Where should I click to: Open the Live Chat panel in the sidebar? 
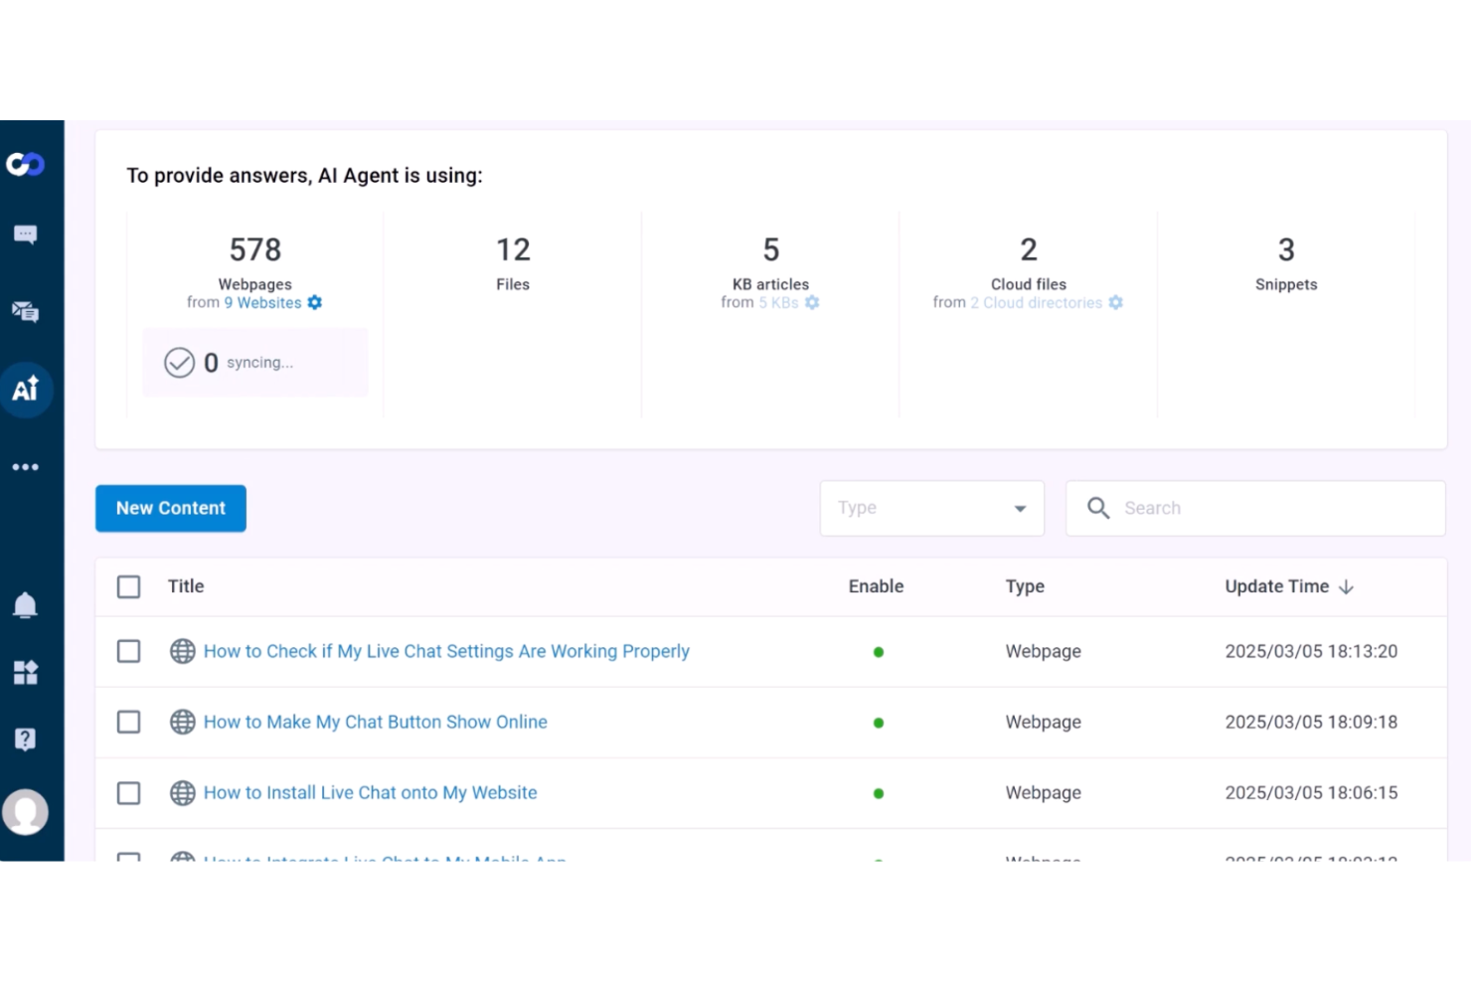(x=25, y=234)
